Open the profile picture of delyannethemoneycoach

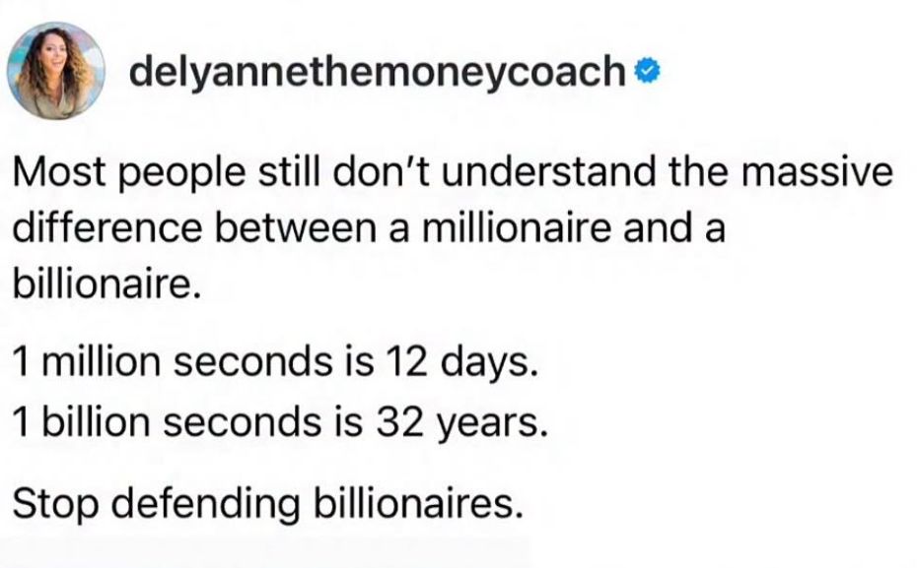[x=56, y=71]
